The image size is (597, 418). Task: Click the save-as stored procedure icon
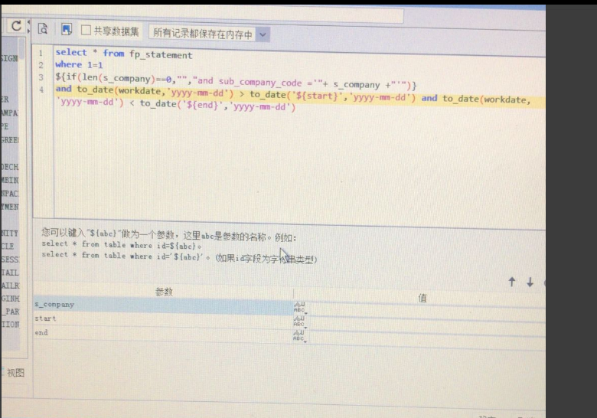pyautogui.click(x=67, y=29)
